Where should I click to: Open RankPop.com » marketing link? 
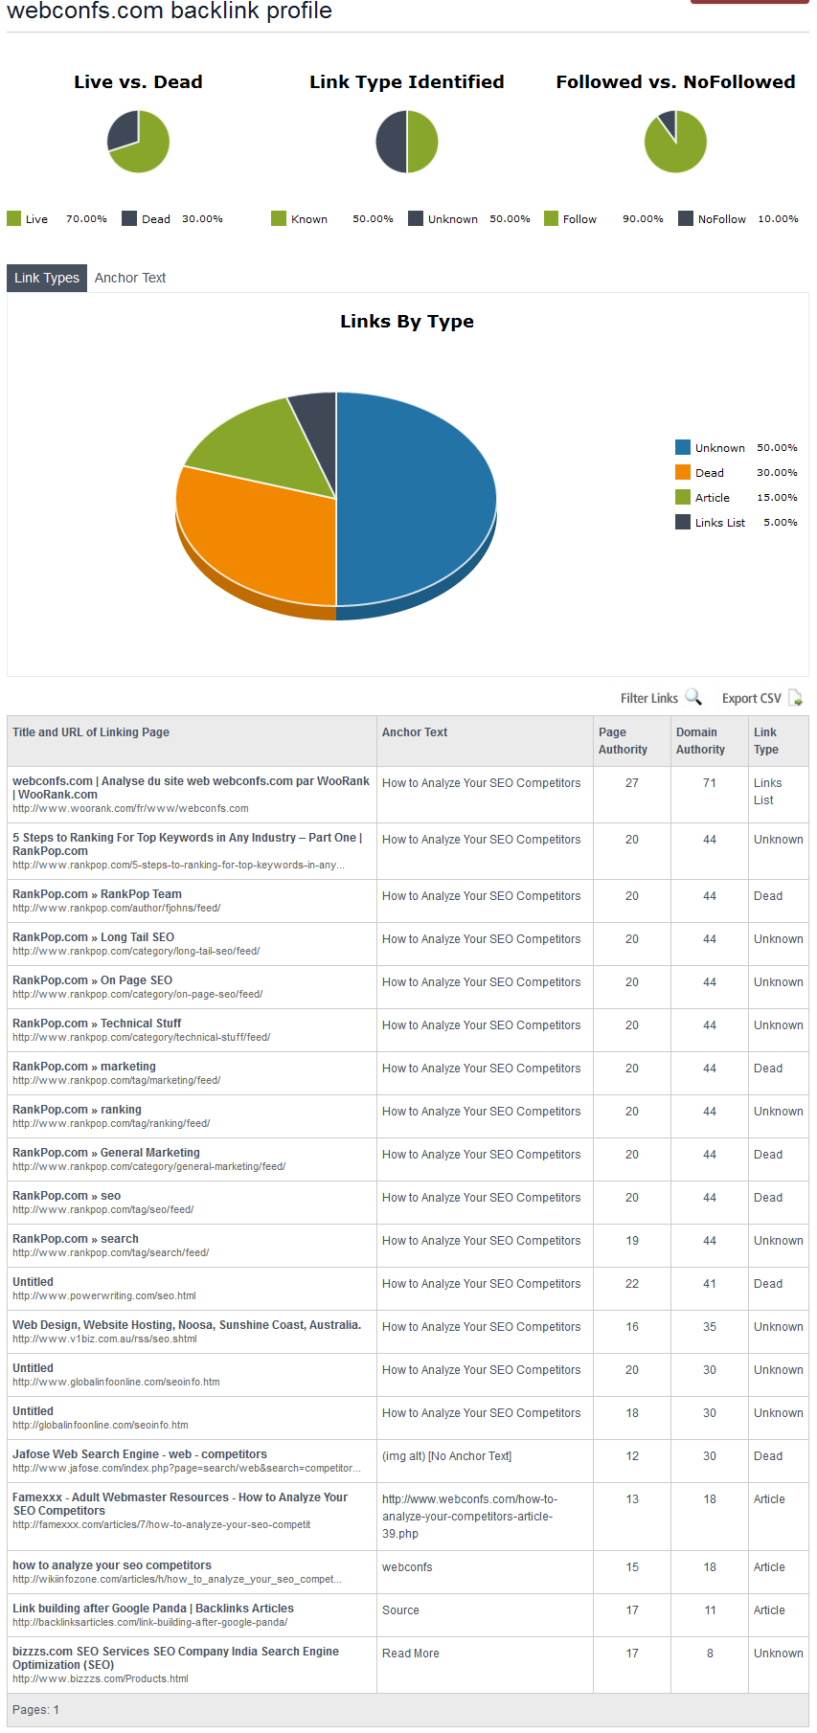point(84,1067)
